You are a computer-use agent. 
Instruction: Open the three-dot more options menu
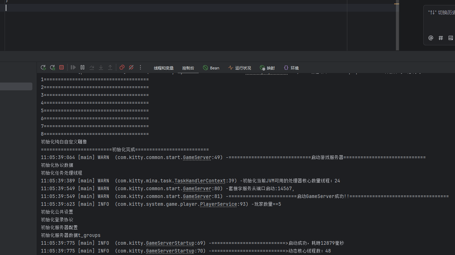(x=140, y=68)
